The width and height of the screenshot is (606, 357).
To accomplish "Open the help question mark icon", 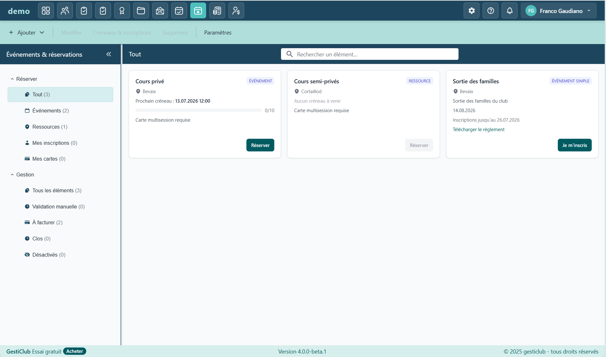I will coord(491,11).
